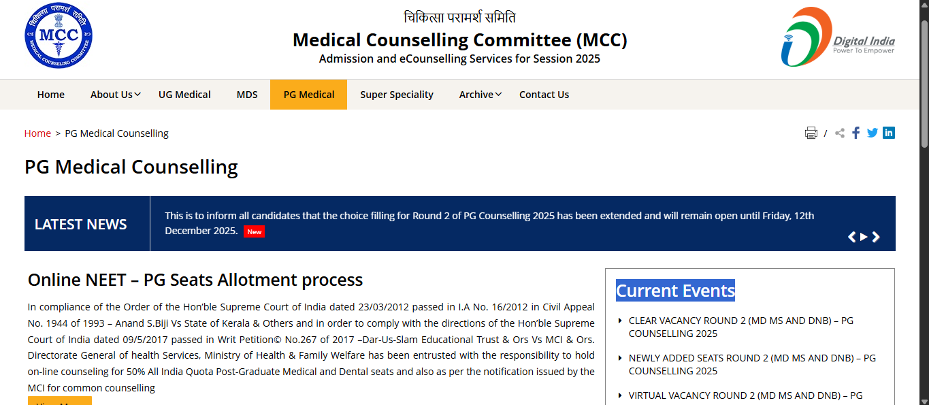Click the MCC logo emblem

(x=59, y=36)
